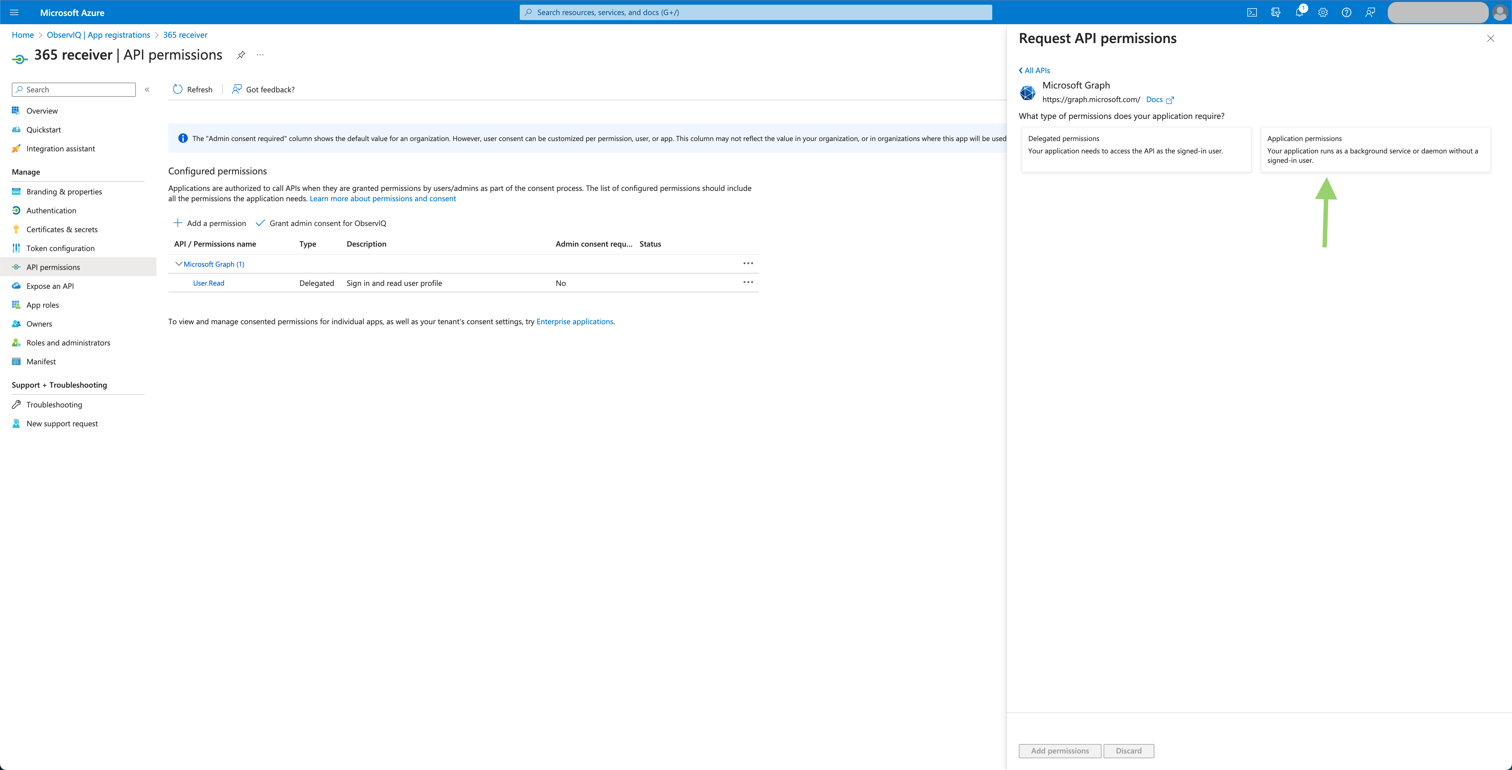
Task: Click the Microsoft Graph logo
Action: (1027, 93)
